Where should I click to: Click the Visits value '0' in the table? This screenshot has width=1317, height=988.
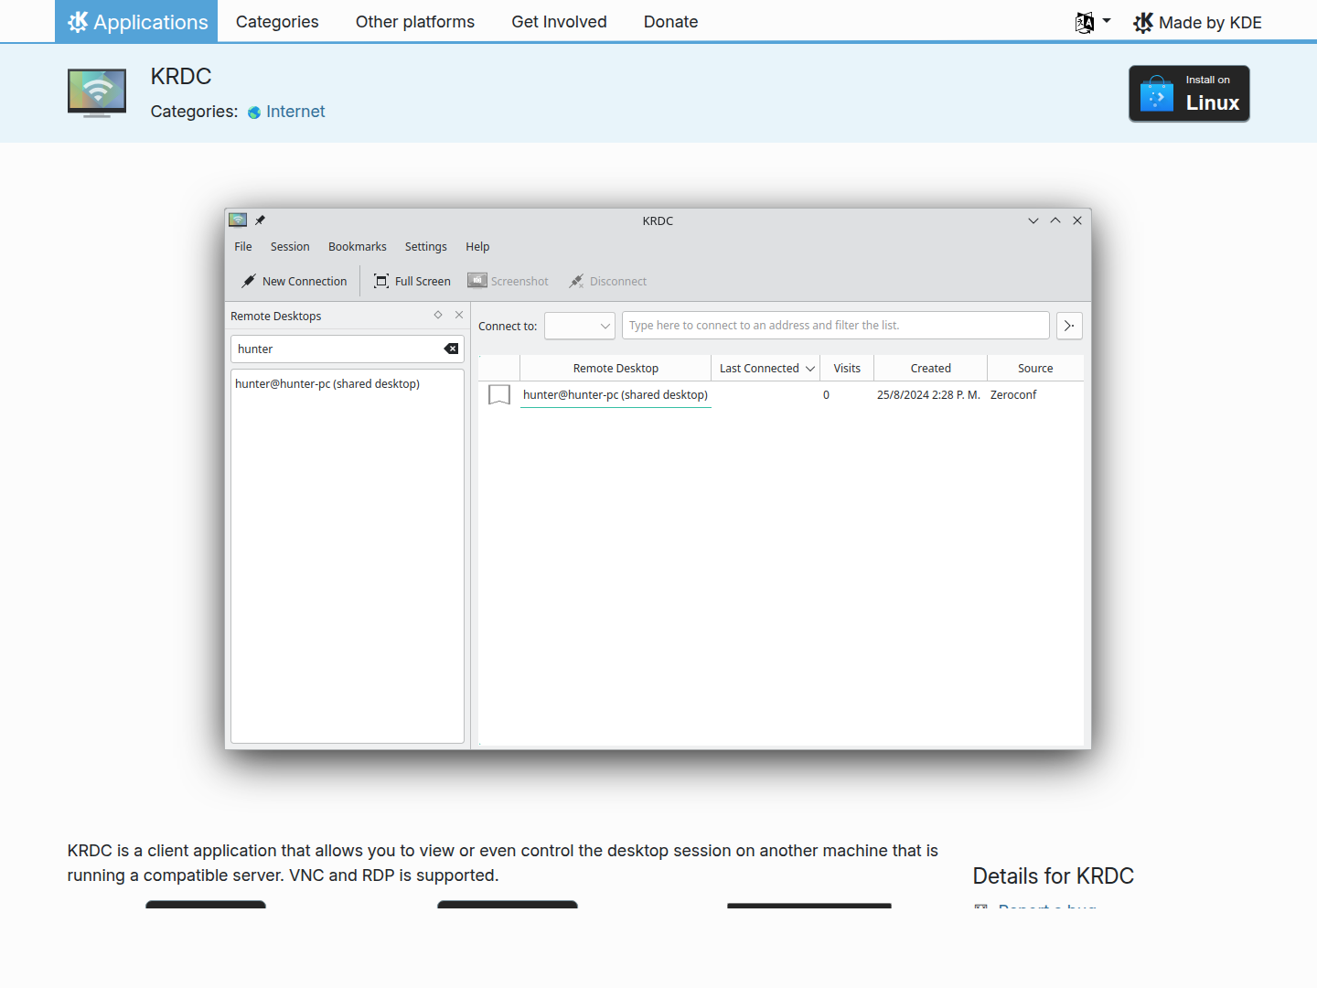click(826, 395)
